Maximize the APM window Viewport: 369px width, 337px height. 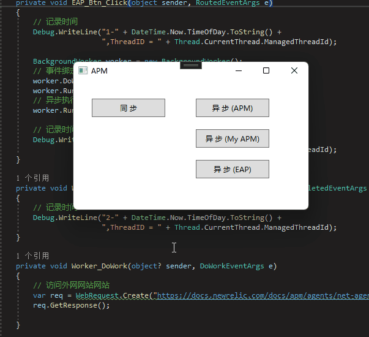[x=266, y=70]
